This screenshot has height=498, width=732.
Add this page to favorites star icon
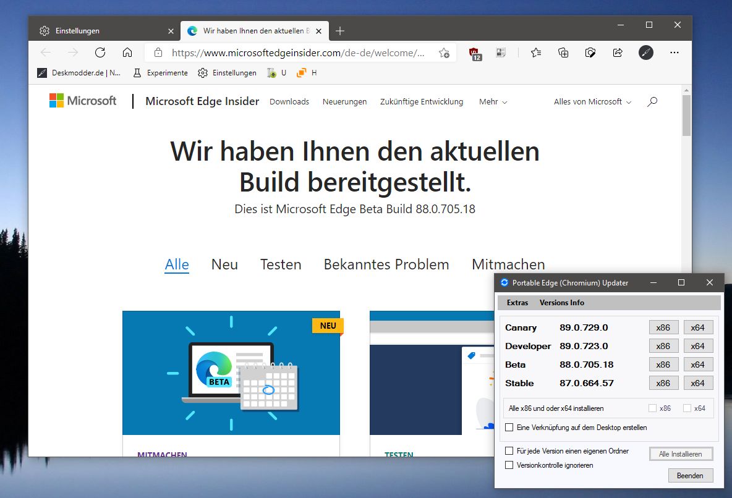click(x=444, y=53)
